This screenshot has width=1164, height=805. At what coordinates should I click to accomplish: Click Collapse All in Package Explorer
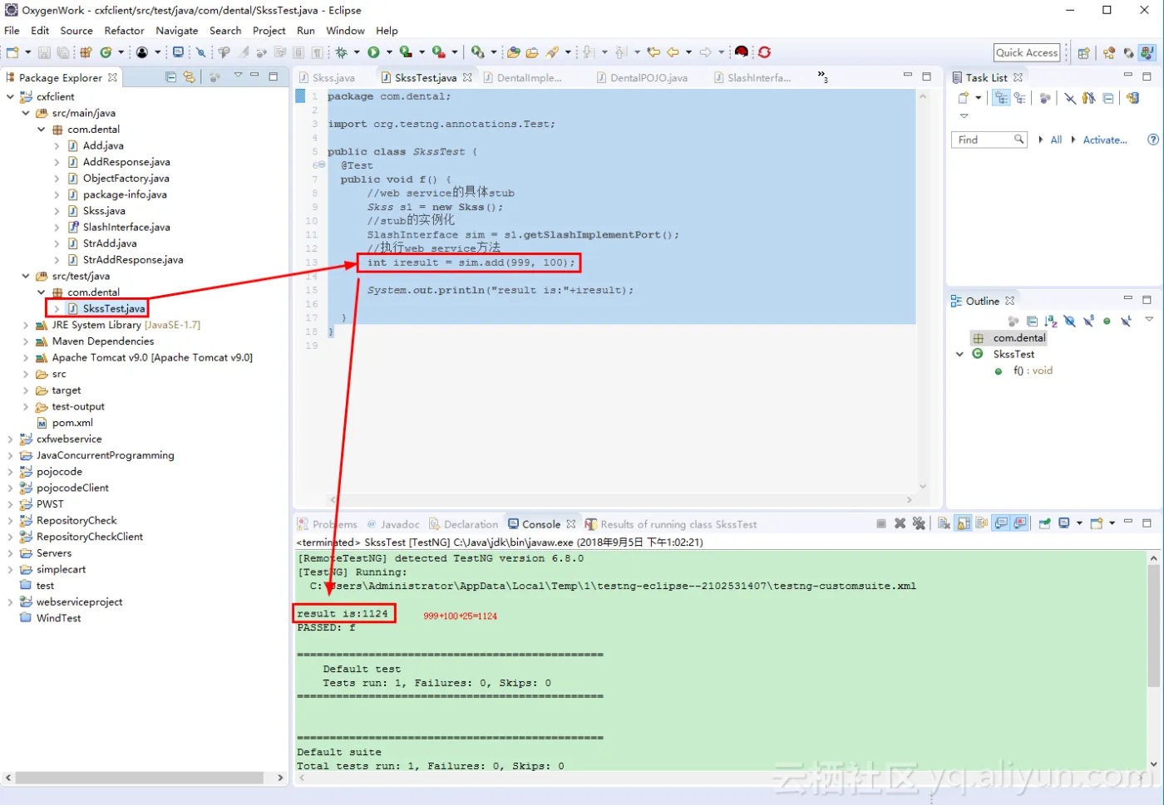click(170, 77)
